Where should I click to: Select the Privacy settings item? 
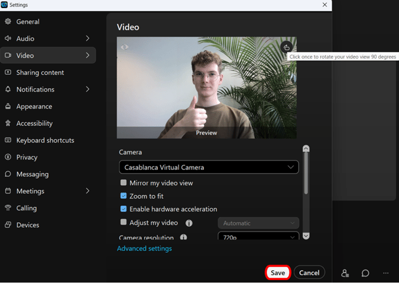click(x=27, y=157)
